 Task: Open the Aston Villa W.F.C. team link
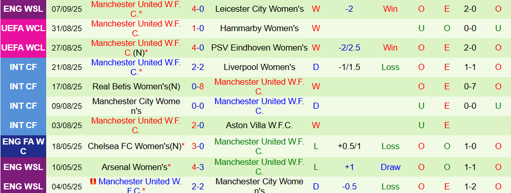coord(260,126)
